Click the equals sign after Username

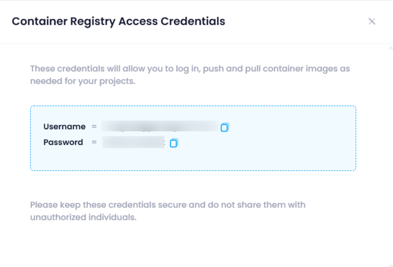click(x=94, y=126)
